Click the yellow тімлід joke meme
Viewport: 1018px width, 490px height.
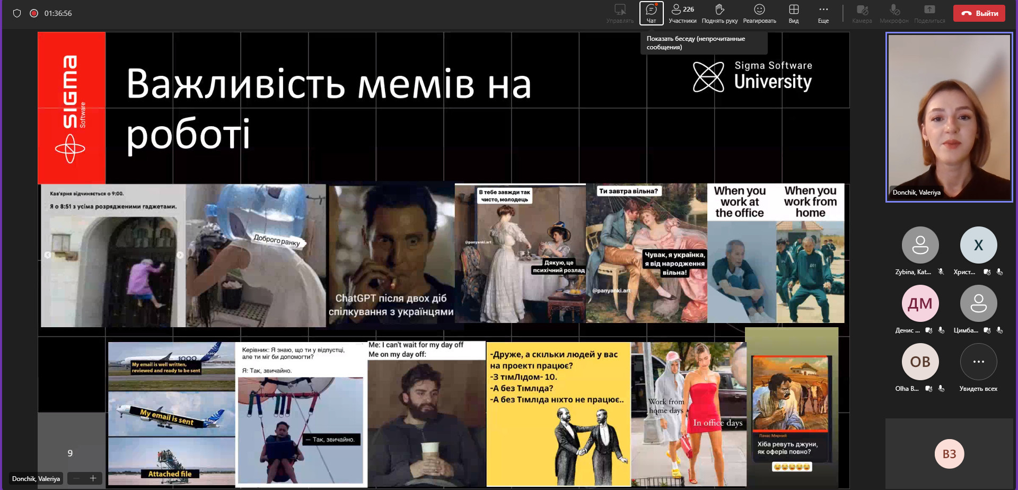(x=558, y=414)
